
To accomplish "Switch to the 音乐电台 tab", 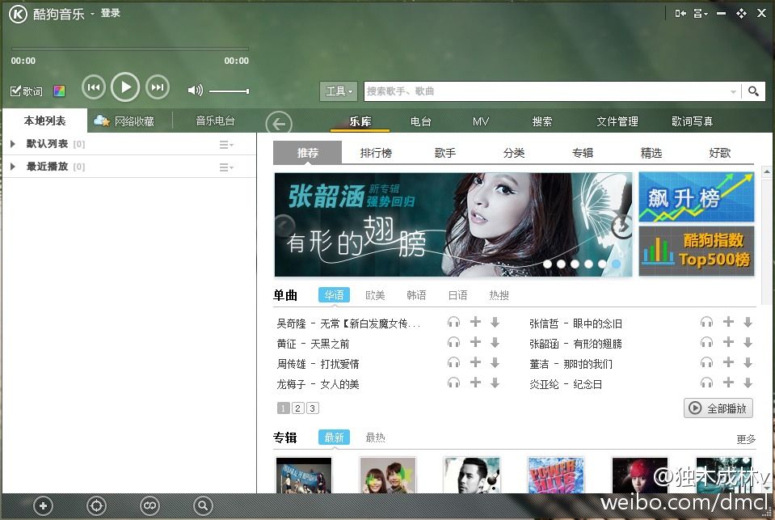I will pyautogui.click(x=215, y=120).
